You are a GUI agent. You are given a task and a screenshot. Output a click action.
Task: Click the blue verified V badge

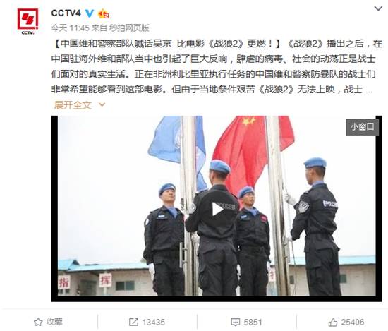[x=90, y=13]
